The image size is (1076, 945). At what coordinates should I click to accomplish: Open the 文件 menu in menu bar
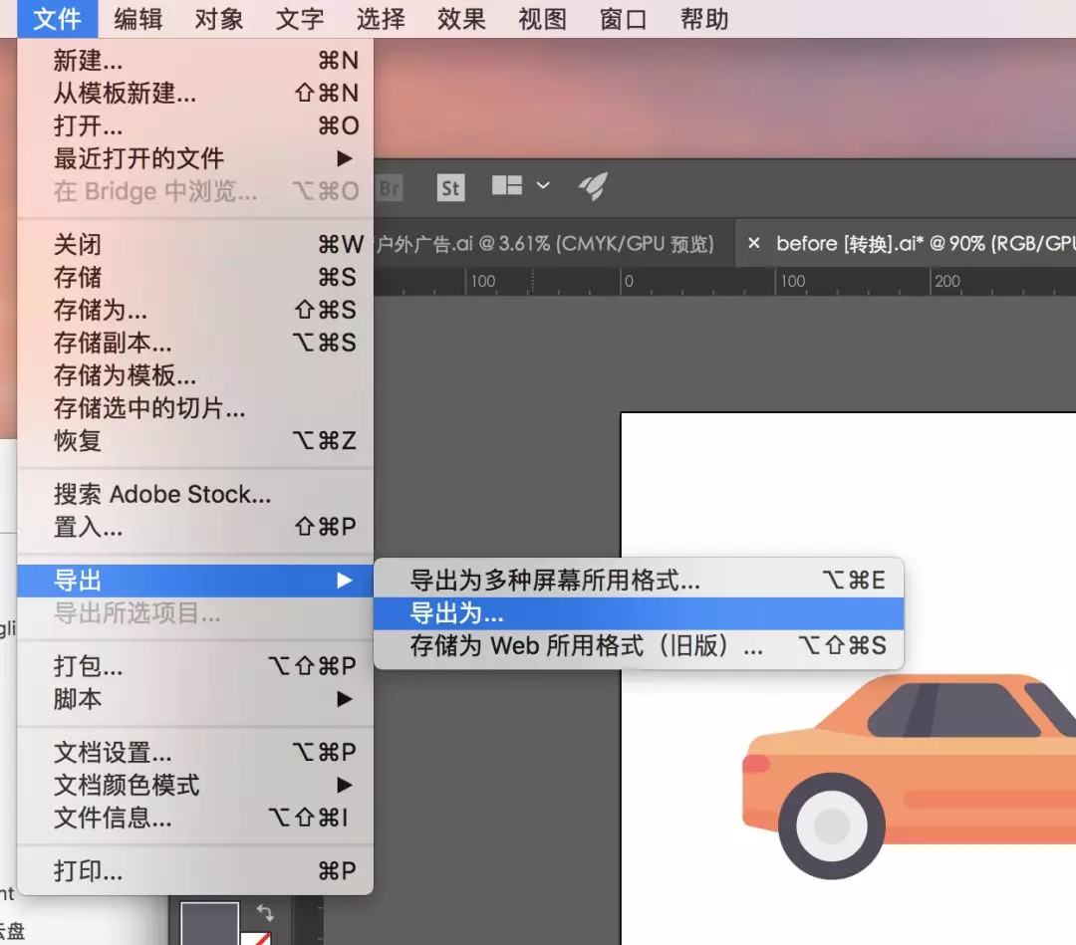(57, 19)
